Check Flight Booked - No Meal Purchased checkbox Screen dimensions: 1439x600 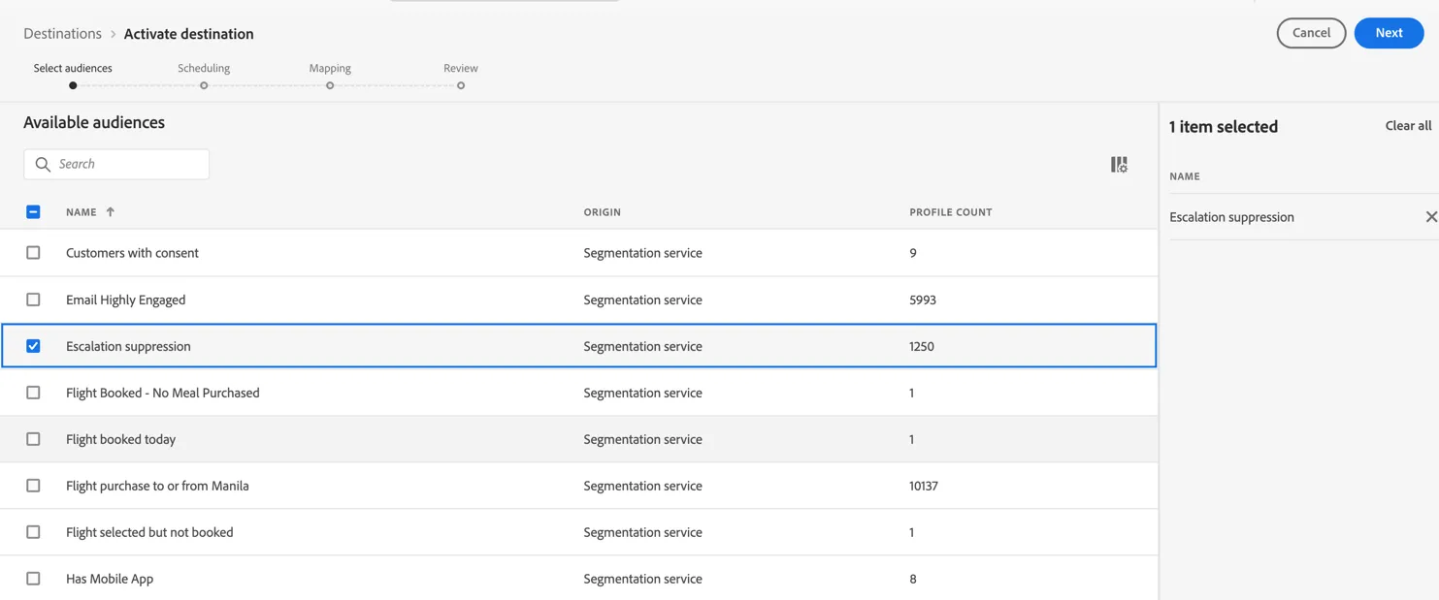pyautogui.click(x=33, y=393)
